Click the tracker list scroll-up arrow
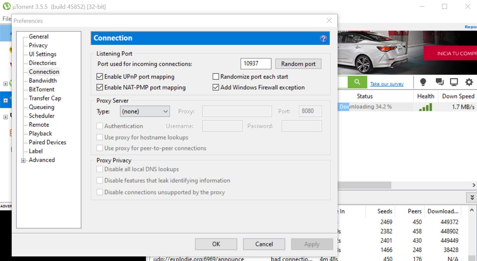 [472, 210]
